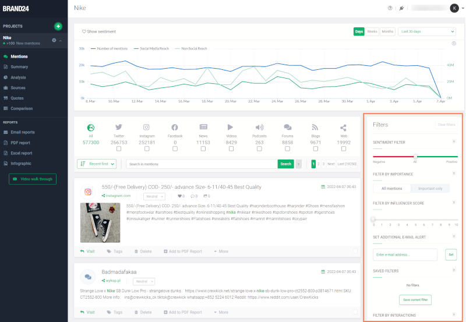The width and height of the screenshot is (466, 322).
Task: Open Tags on the Badmadafakaa mention
Action: (115, 312)
